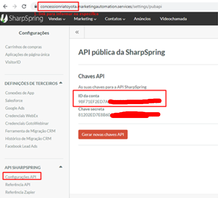
Task: Open the Marketing dropdown menu
Action: pyautogui.click(x=85, y=19)
